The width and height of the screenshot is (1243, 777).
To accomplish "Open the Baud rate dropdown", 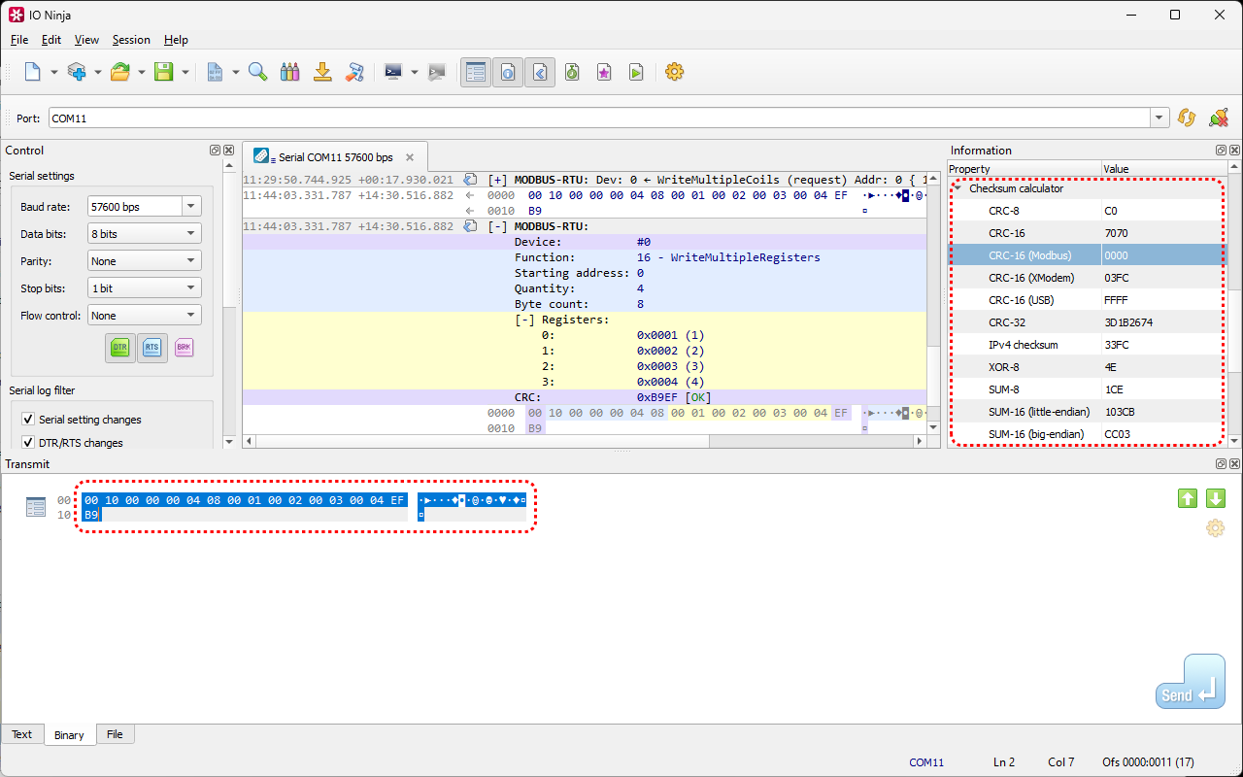I will coord(191,207).
